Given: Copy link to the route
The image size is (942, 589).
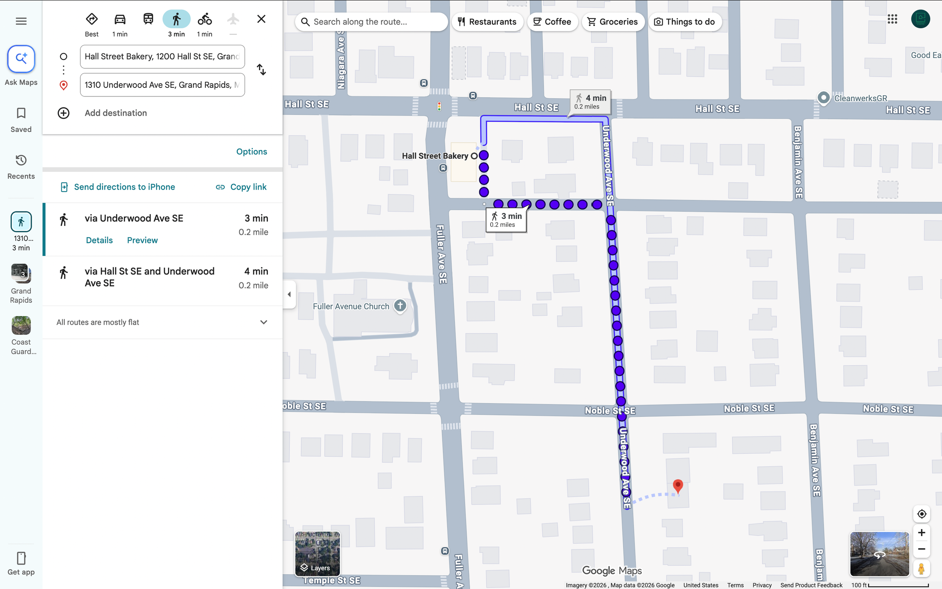Looking at the screenshot, I should tap(241, 187).
